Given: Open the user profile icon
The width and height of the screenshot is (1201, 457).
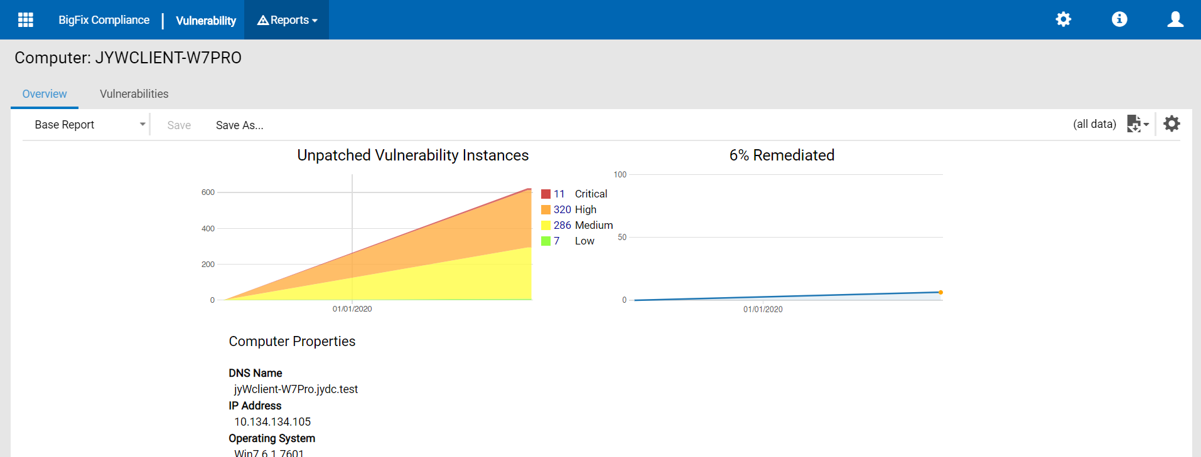Looking at the screenshot, I should 1175,19.
